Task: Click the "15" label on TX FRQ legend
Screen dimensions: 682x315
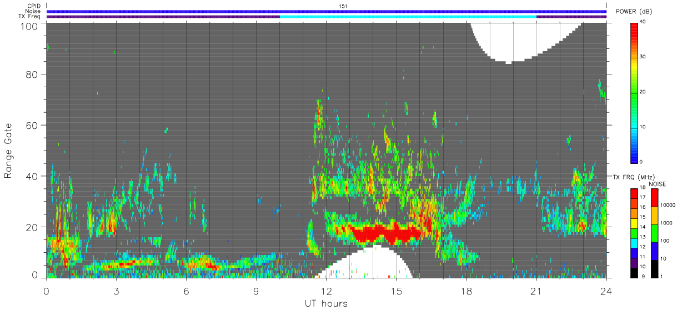Action: [642, 217]
